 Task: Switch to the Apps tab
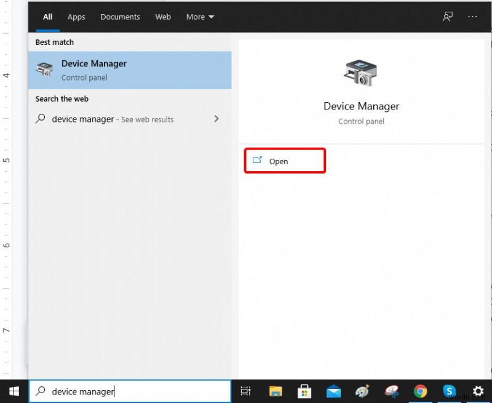point(76,17)
